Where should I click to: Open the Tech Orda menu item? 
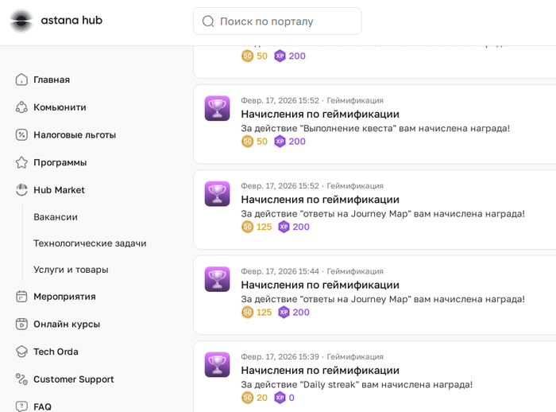point(56,352)
